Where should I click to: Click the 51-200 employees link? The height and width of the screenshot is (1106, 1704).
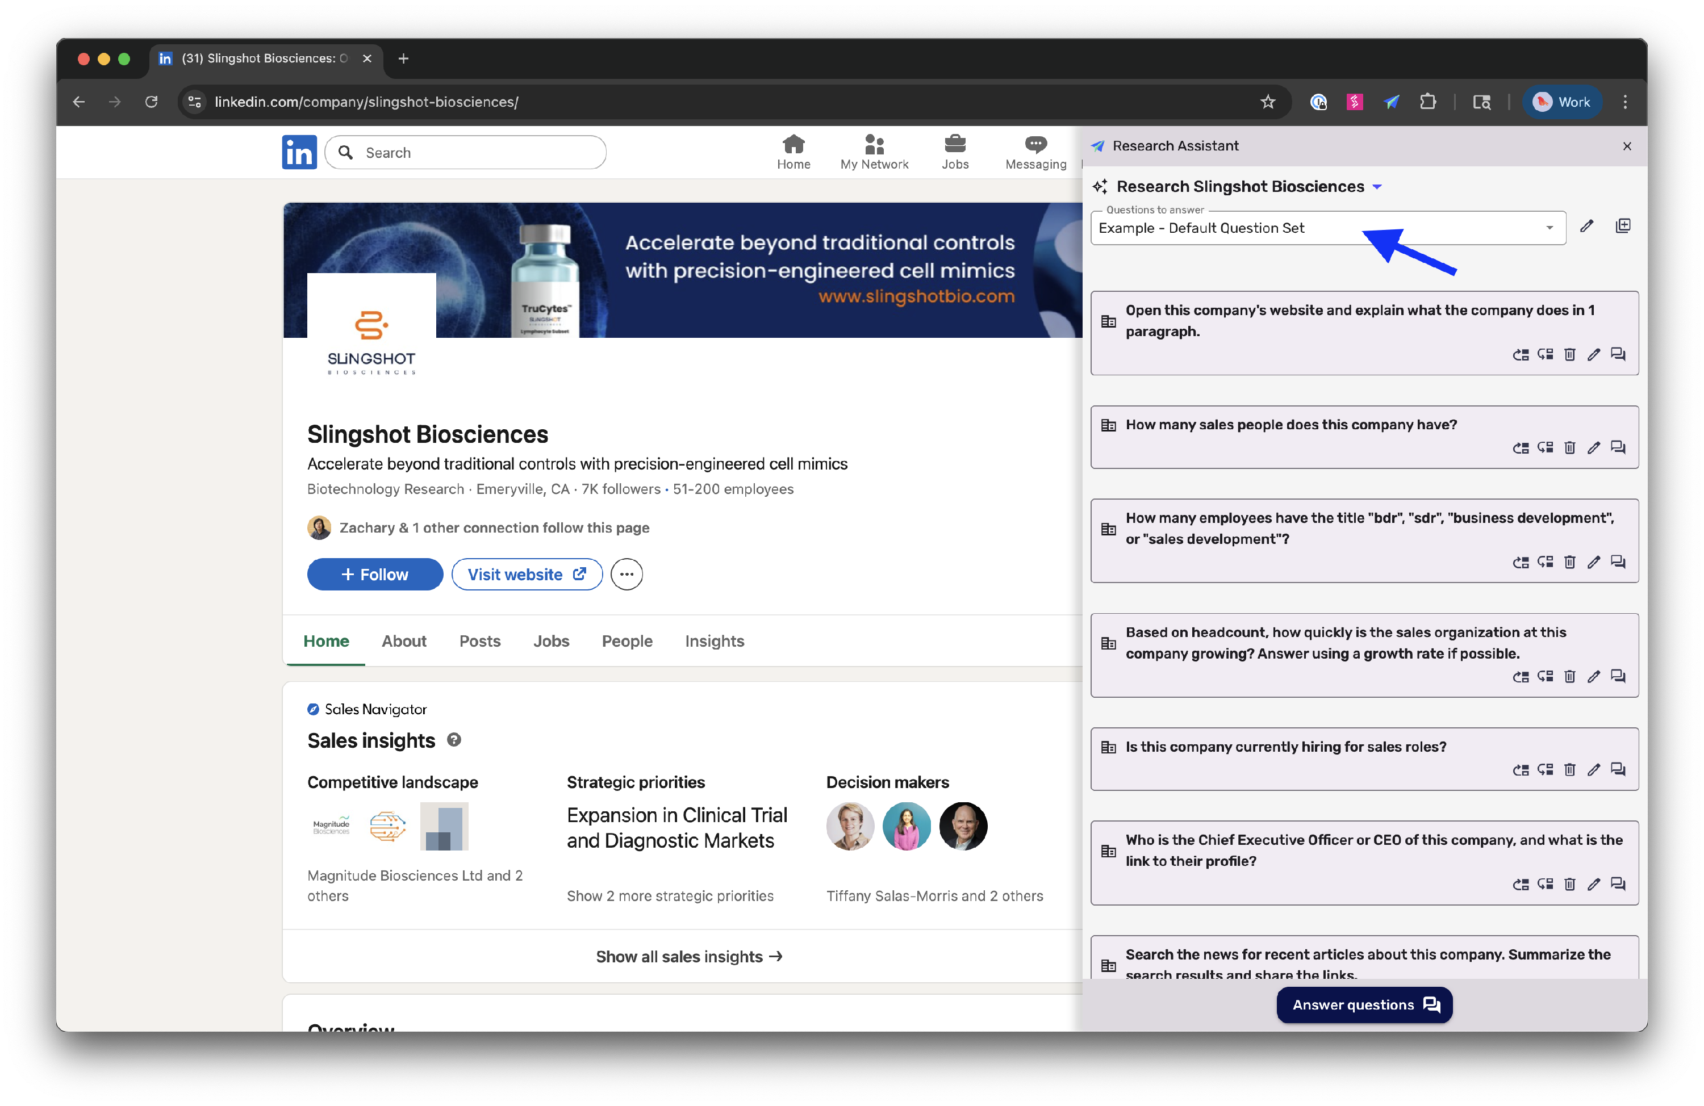click(733, 489)
